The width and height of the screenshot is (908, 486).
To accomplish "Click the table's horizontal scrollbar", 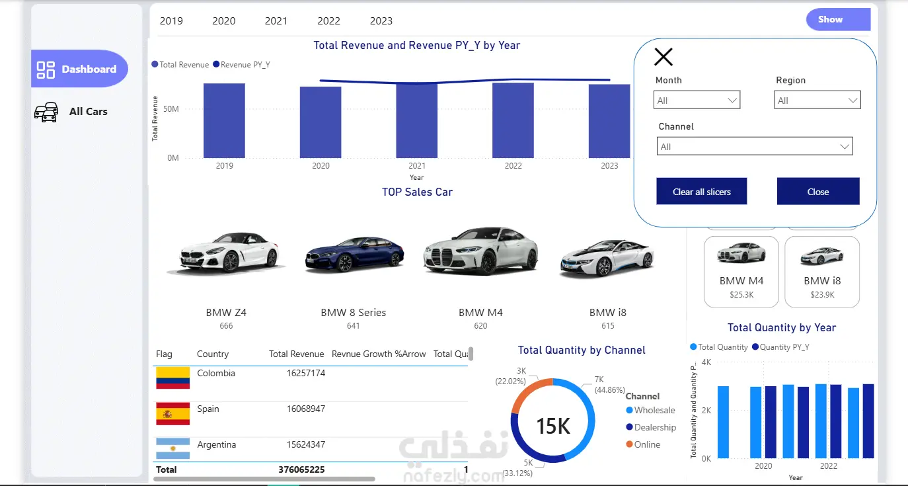I will (265, 479).
